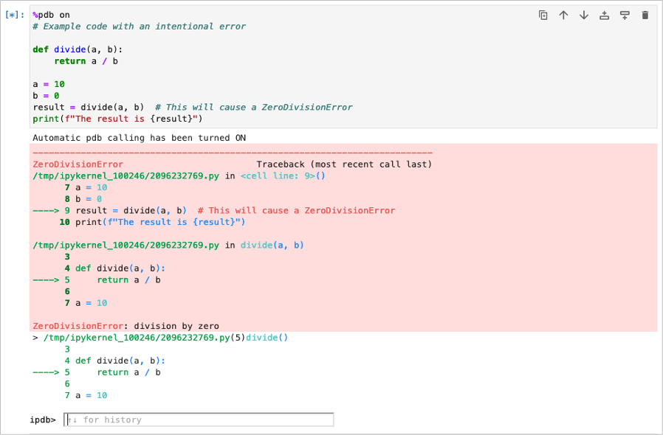Click the [*] execution prompt of the cell

tap(15, 15)
